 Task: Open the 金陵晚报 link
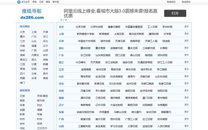click(86, 69)
